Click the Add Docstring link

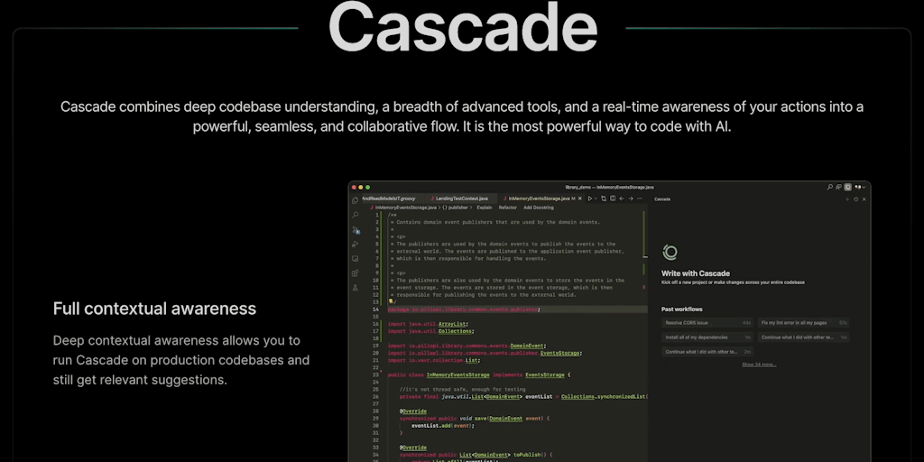[539, 207]
